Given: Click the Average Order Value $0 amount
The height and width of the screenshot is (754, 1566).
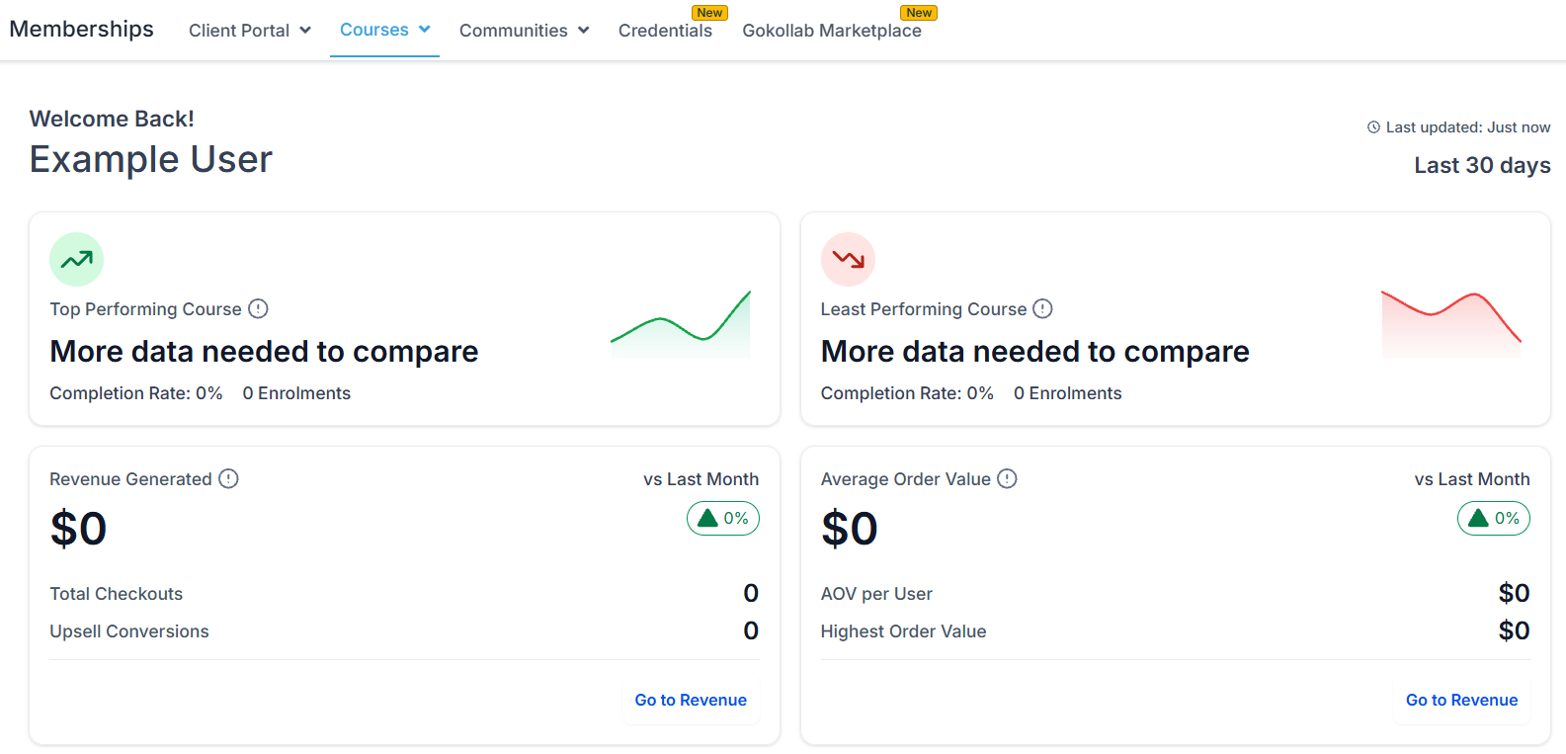Looking at the screenshot, I should coord(849,529).
